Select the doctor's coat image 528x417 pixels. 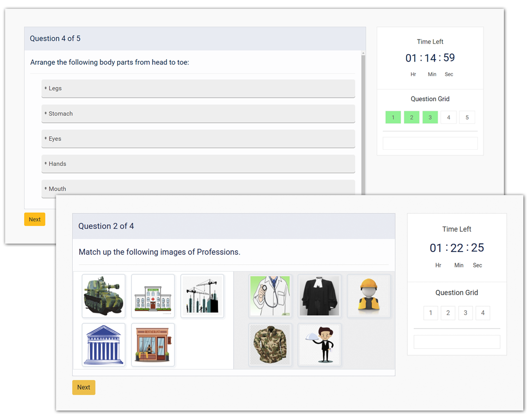pos(270,296)
